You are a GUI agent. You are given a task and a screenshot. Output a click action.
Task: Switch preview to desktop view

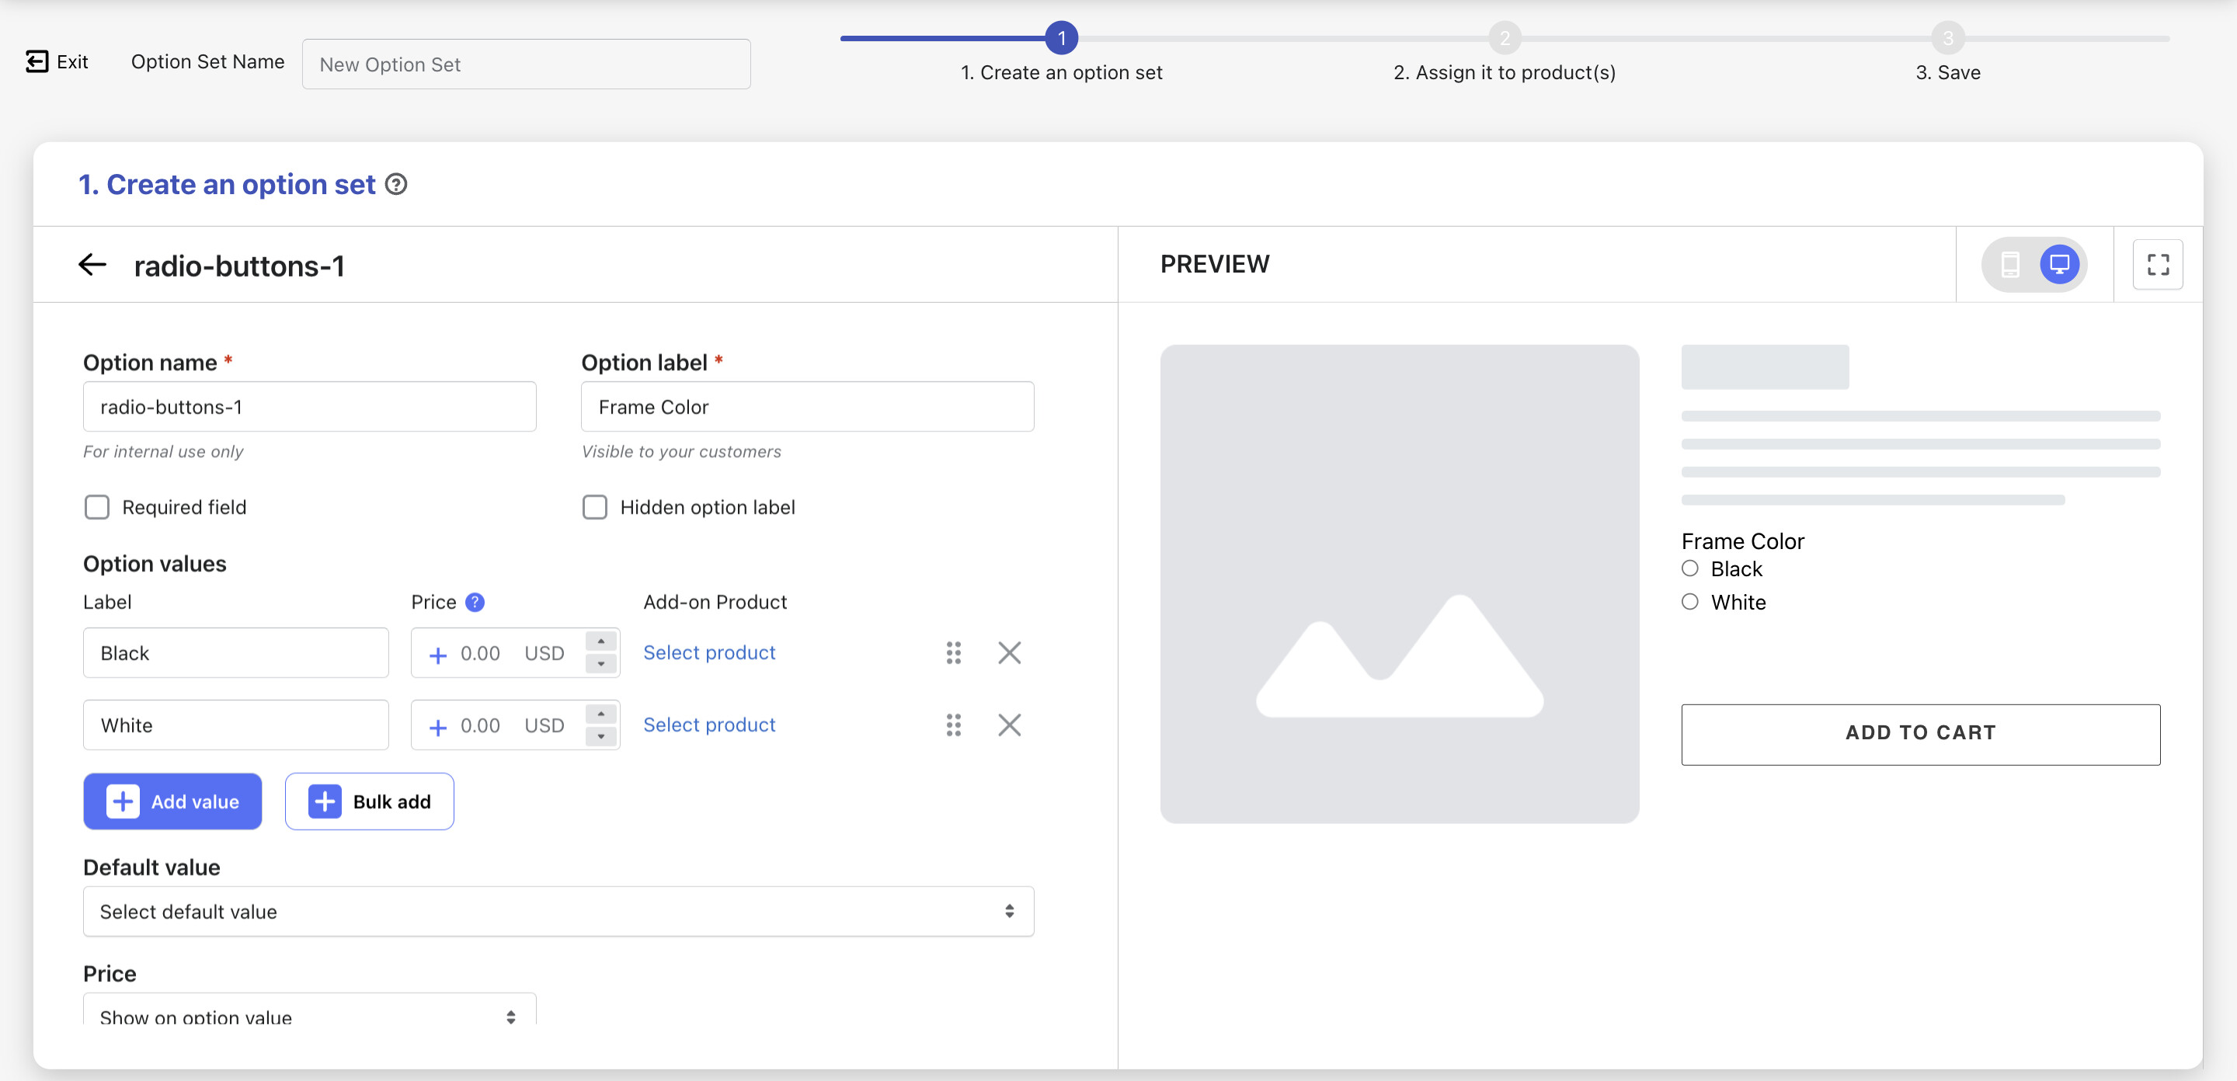pyautogui.click(x=2059, y=264)
